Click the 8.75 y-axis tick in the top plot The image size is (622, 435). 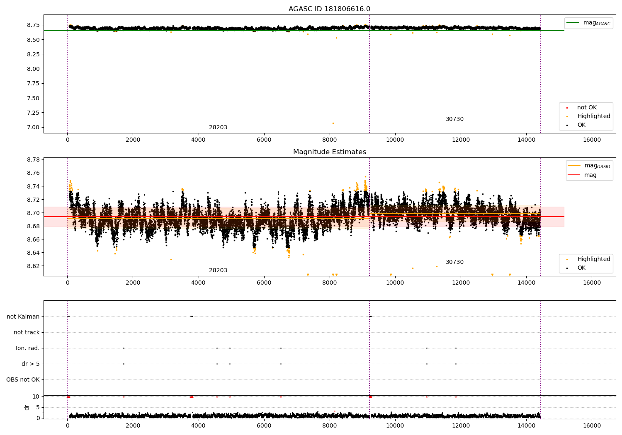[x=33, y=25]
